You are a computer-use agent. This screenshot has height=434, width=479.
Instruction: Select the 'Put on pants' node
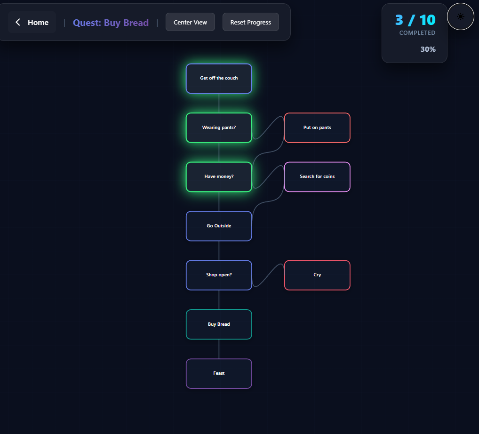click(317, 128)
